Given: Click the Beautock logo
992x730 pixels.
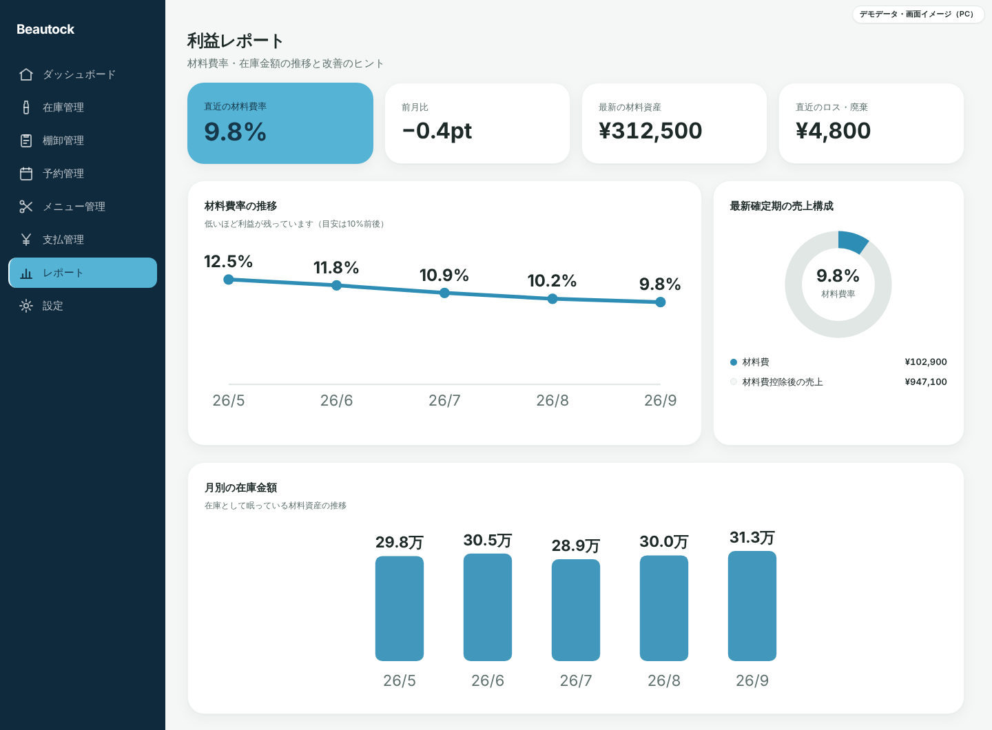Looking at the screenshot, I should click(45, 30).
